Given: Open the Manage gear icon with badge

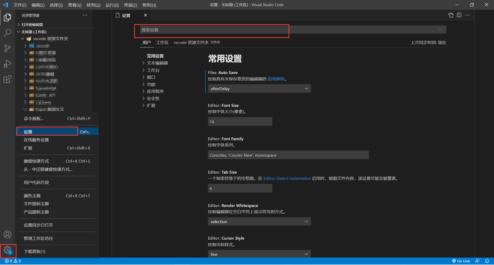Looking at the screenshot, I should [x=7, y=250].
